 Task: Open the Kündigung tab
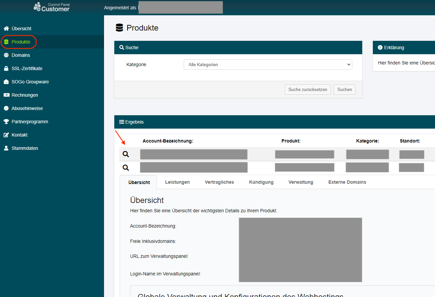[x=261, y=182]
